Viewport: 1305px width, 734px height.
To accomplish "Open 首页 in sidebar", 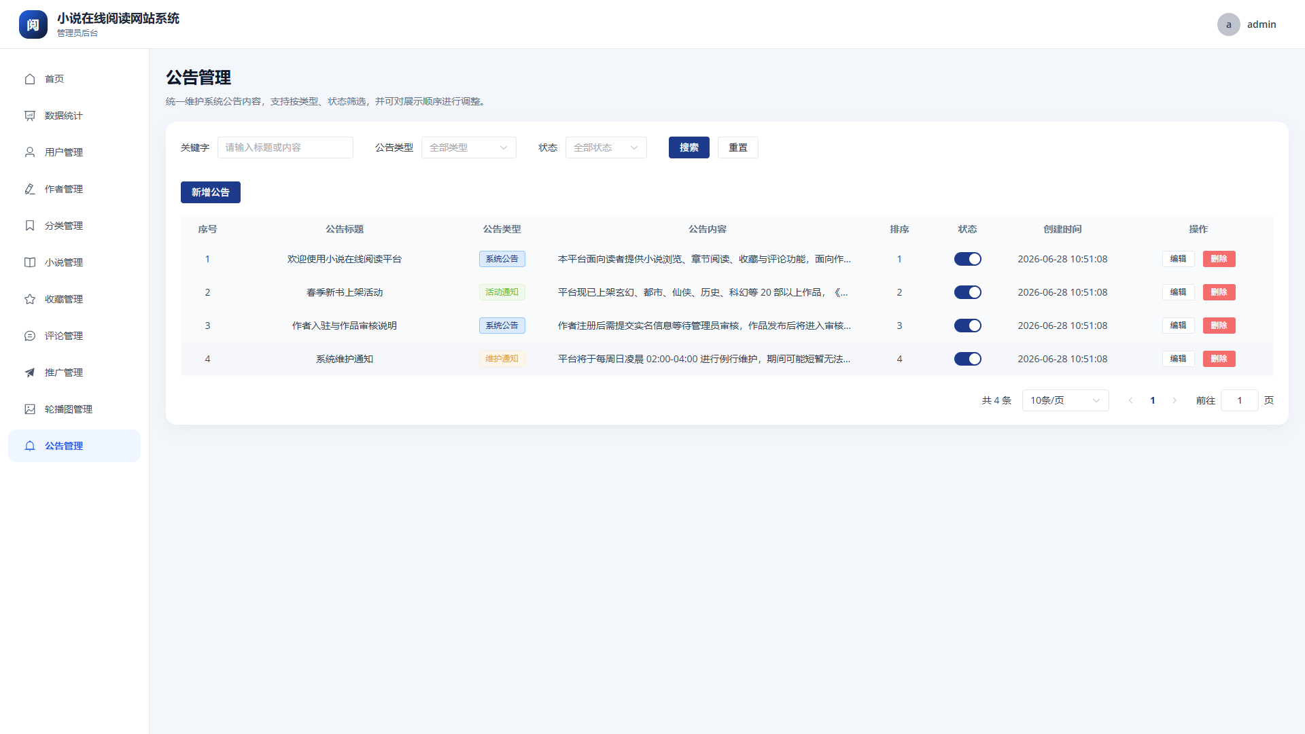I will 74,79.
